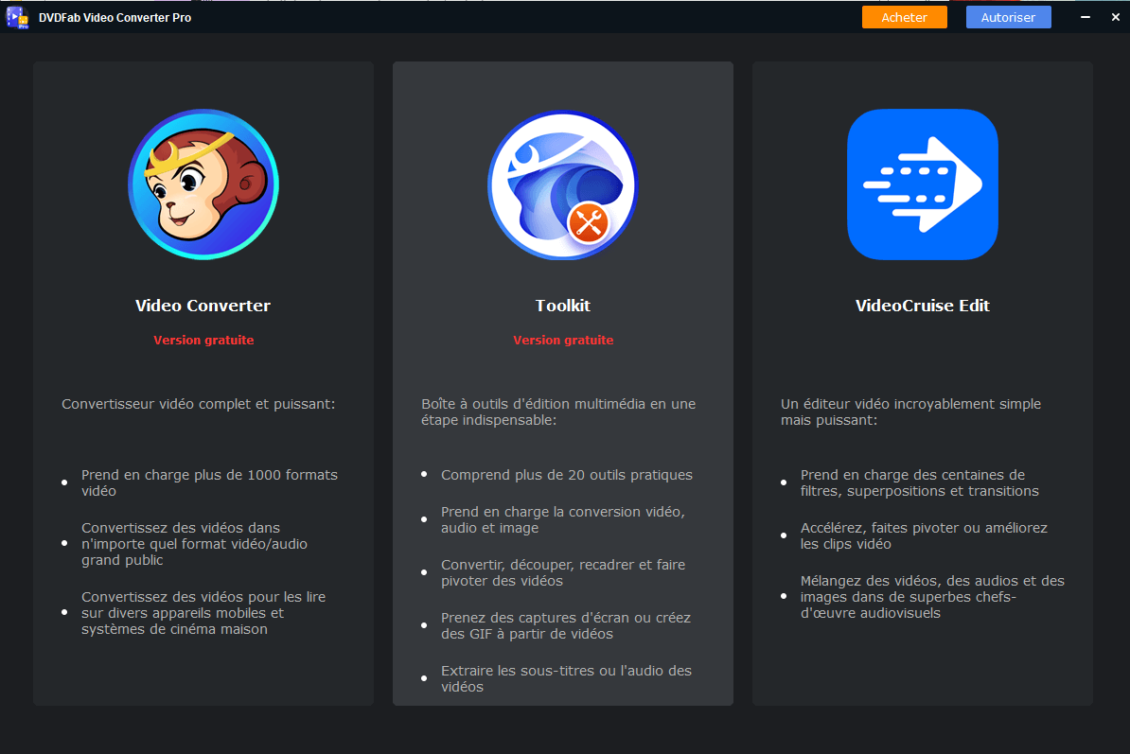Click 'Prend en charge la conversion vidéo' bullet
The image size is (1130, 754).
563,520
